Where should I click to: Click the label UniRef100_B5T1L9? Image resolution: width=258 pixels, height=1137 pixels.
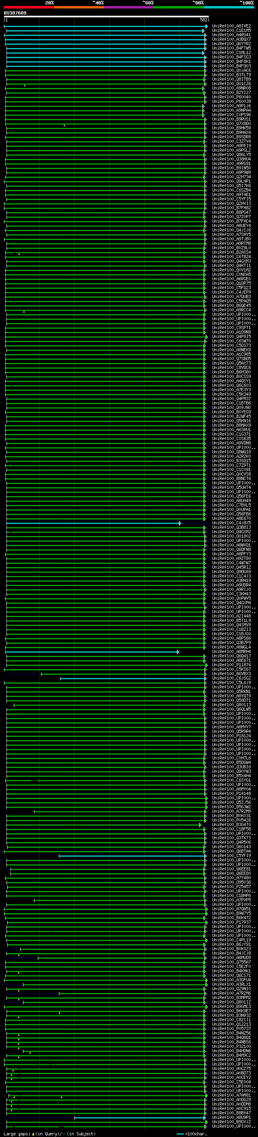(x=231, y=620)
